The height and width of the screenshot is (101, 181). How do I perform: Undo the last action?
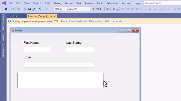40,9
